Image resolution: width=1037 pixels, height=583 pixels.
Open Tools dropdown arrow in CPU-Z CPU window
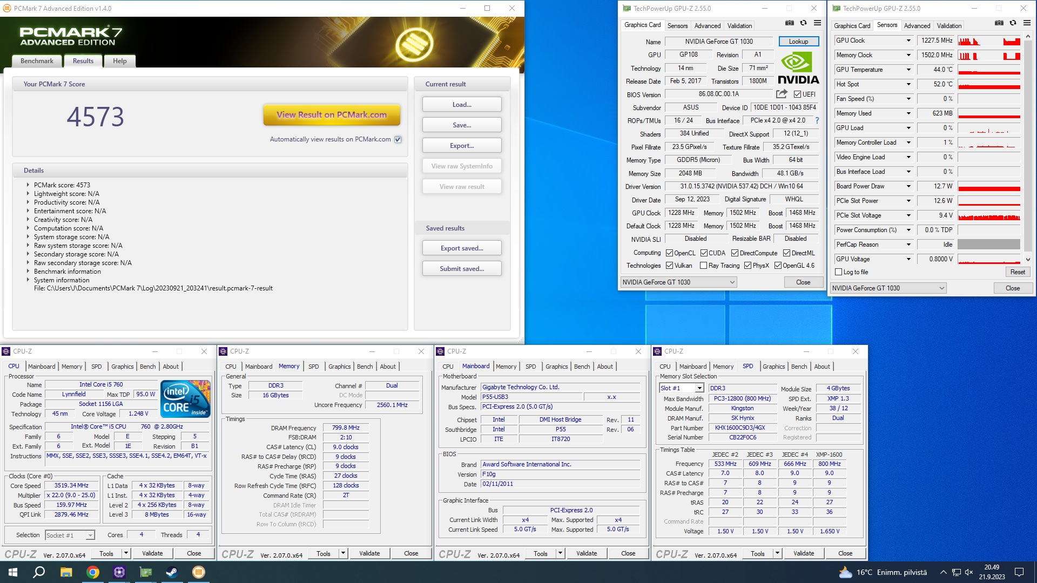click(126, 553)
